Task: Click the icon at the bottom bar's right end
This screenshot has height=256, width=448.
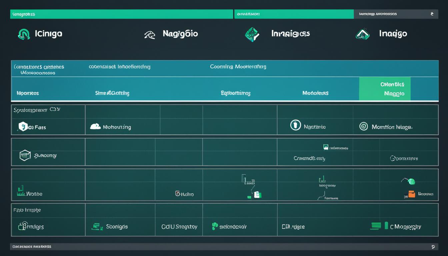Action: (x=433, y=247)
